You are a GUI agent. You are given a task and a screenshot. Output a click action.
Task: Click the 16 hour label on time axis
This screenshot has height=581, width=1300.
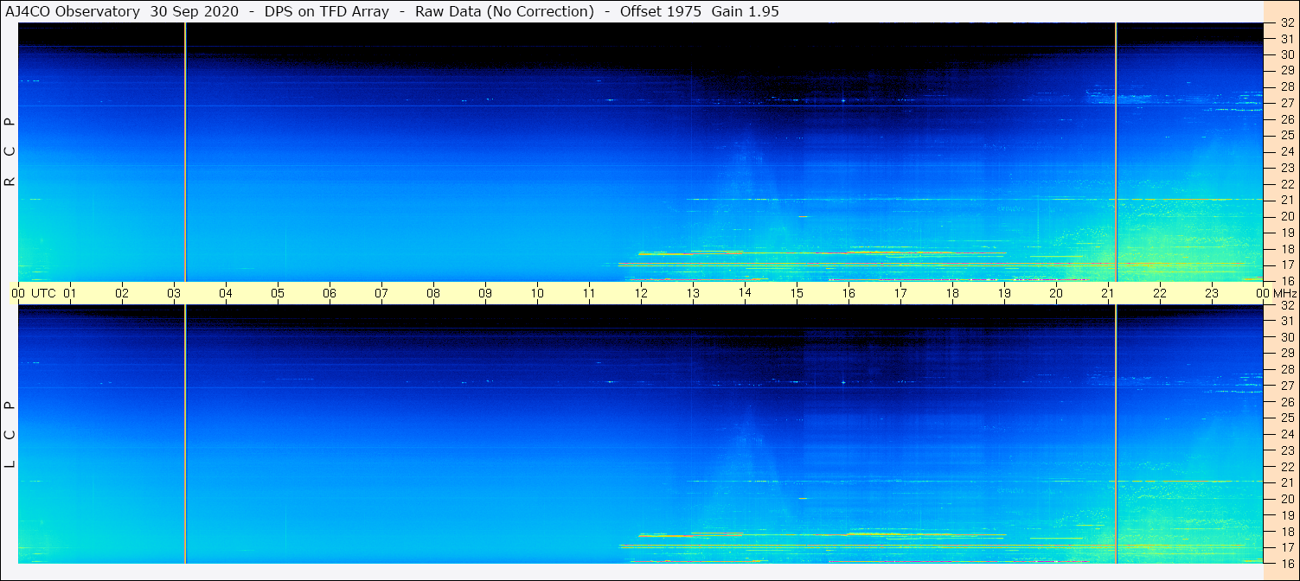849,293
